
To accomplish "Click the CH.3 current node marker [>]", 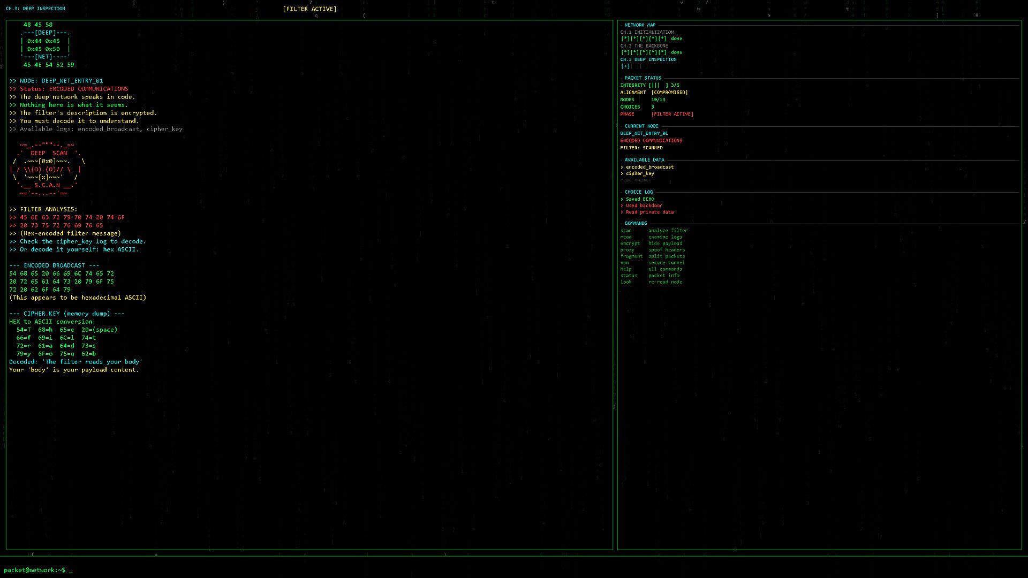I will (x=625, y=66).
